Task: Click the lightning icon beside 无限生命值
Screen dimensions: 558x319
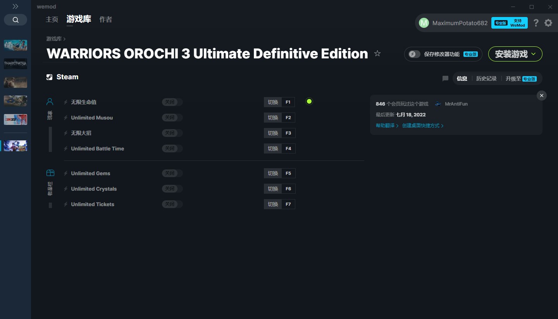Action: [x=66, y=102]
